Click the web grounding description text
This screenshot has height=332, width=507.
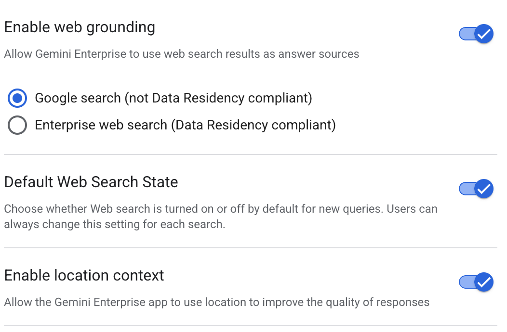181,54
